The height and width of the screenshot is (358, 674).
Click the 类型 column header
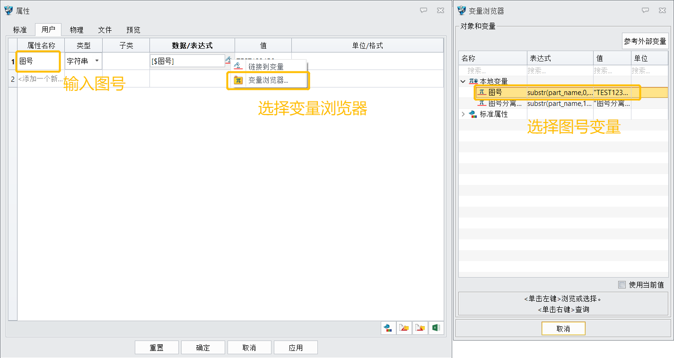(x=84, y=45)
